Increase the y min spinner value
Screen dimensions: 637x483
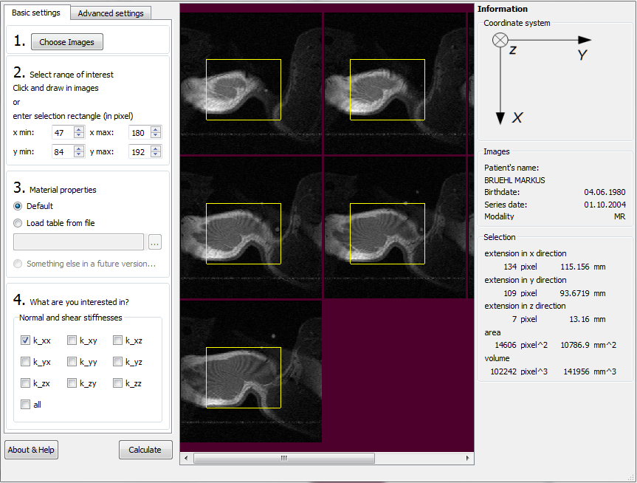coord(79,148)
